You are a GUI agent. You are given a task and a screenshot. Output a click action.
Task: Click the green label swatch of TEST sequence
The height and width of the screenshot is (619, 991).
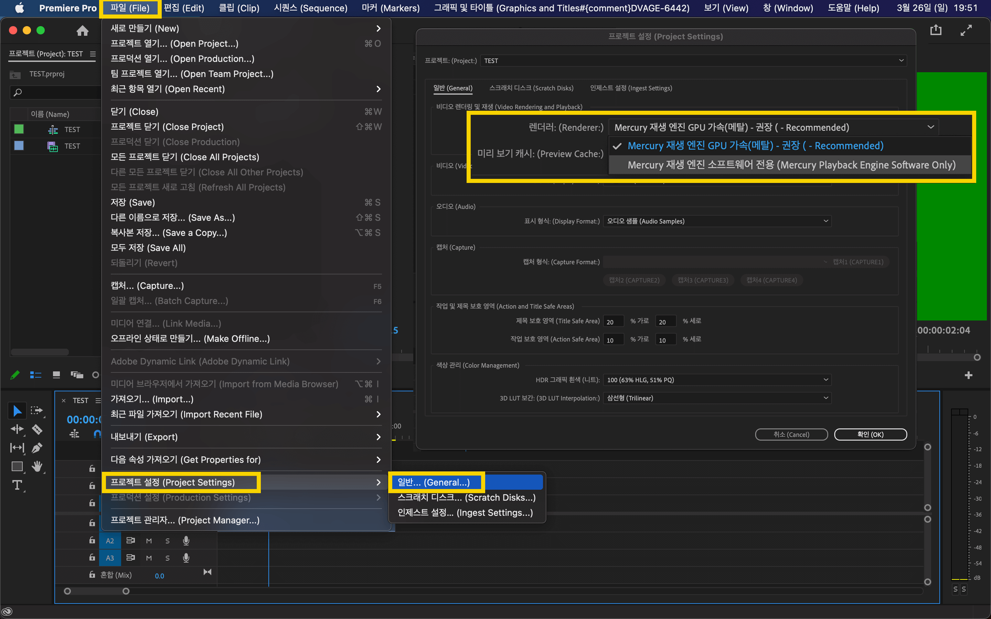pyautogui.click(x=19, y=129)
